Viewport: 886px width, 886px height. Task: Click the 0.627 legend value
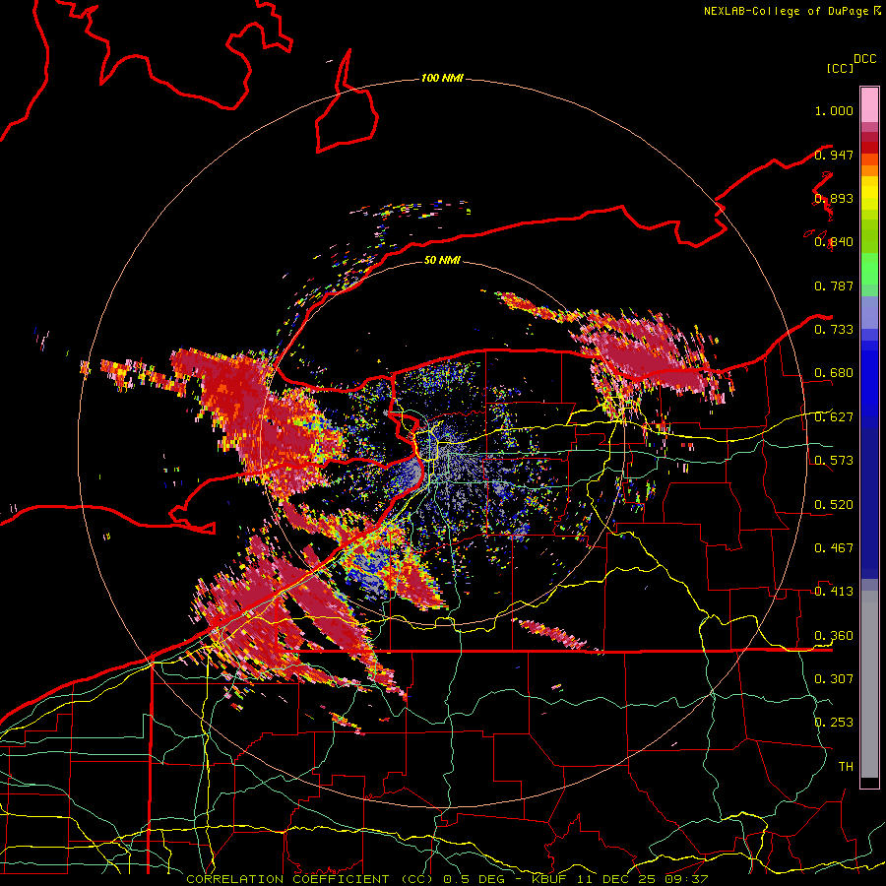834,417
